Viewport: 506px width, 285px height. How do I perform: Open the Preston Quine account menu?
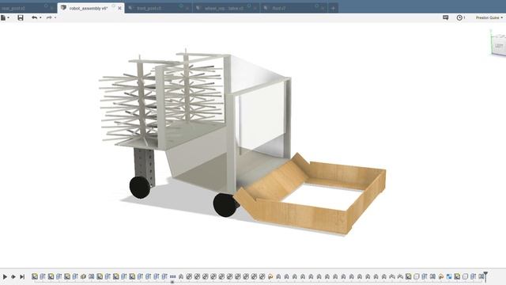pyautogui.click(x=489, y=17)
